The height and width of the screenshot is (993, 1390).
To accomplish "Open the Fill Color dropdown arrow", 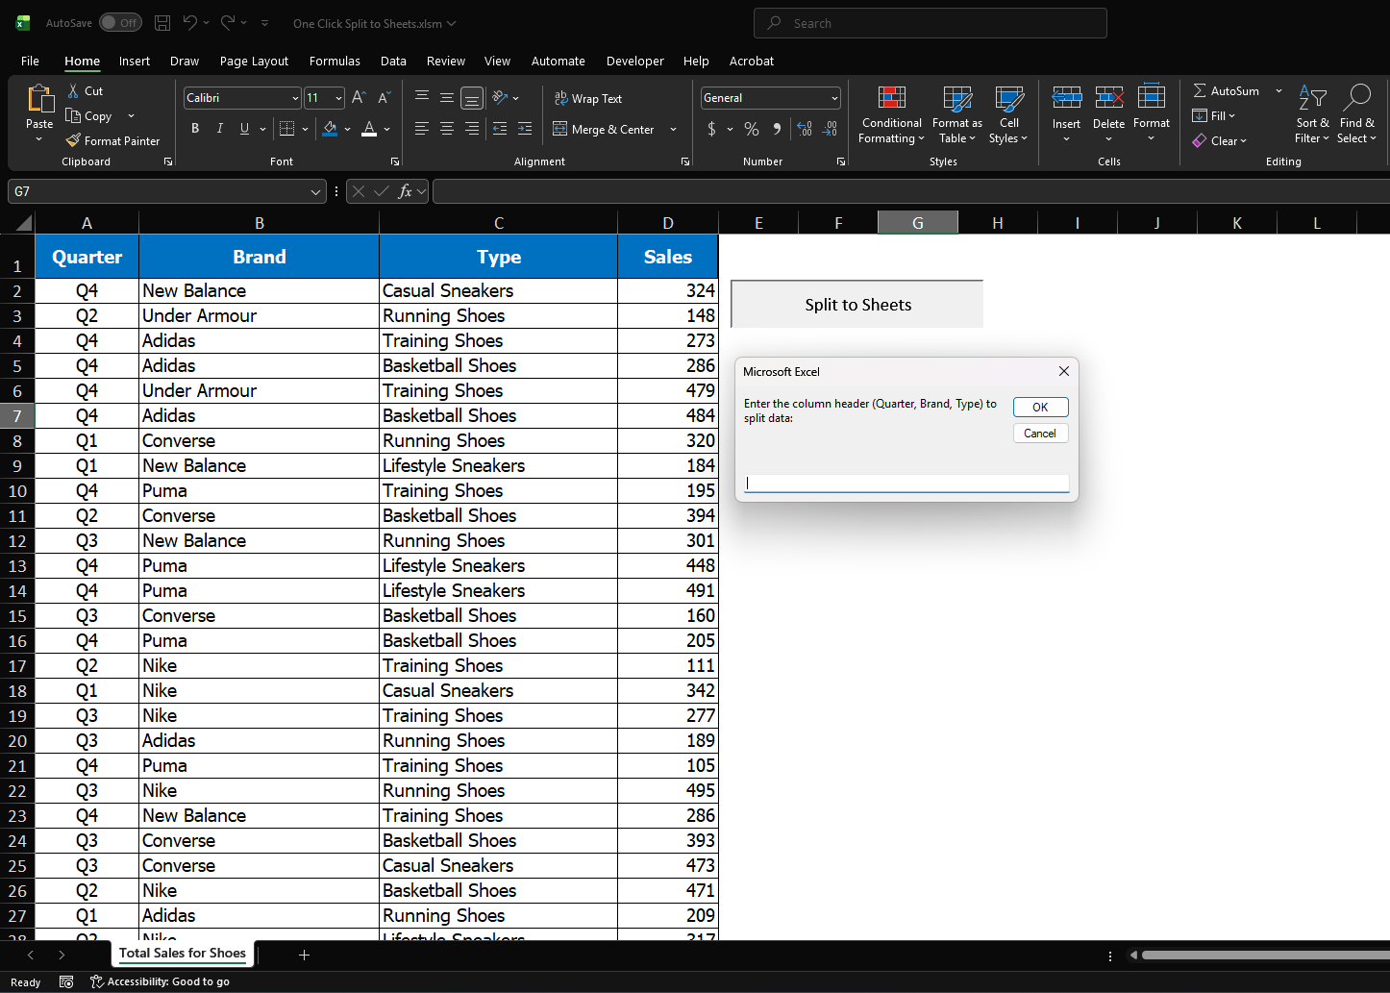I will [x=347, y=129].
